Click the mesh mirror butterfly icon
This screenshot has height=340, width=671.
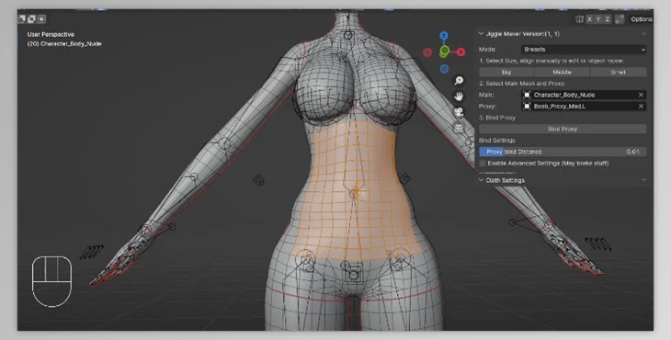579,19
